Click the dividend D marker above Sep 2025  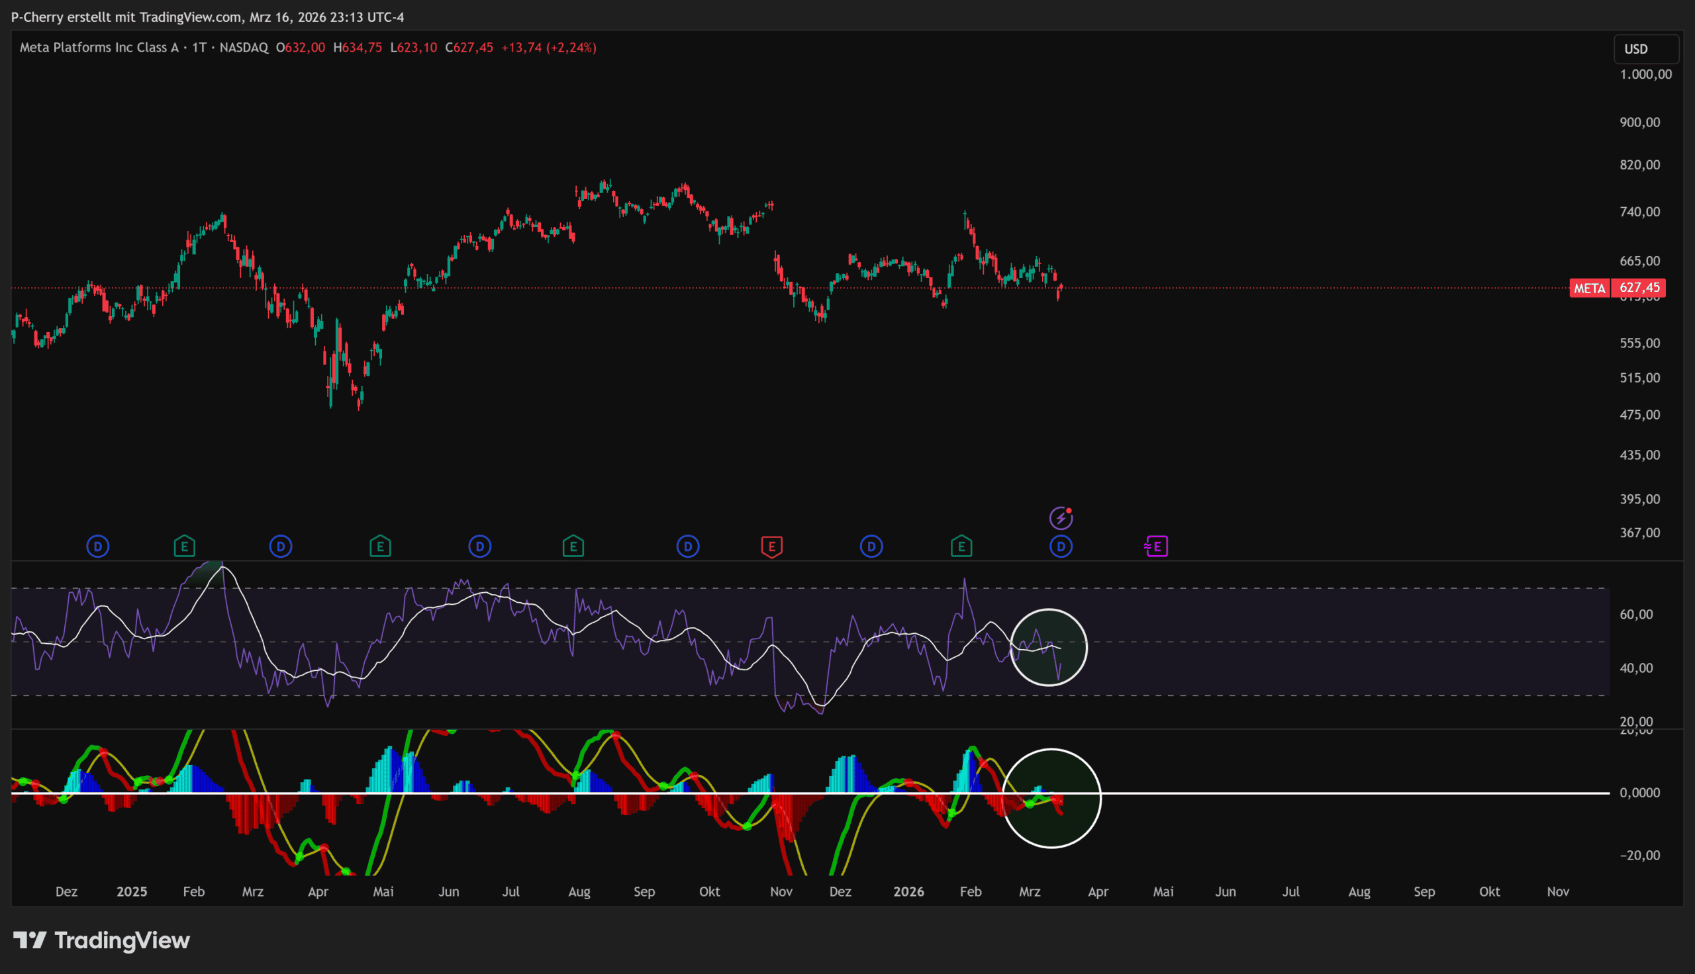tap(687, 547)
